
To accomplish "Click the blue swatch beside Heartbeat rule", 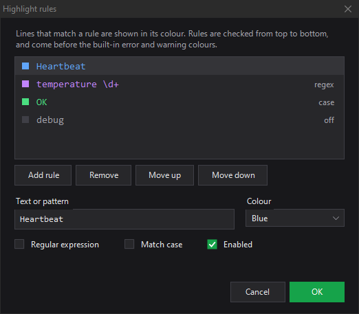I will 25,66.
